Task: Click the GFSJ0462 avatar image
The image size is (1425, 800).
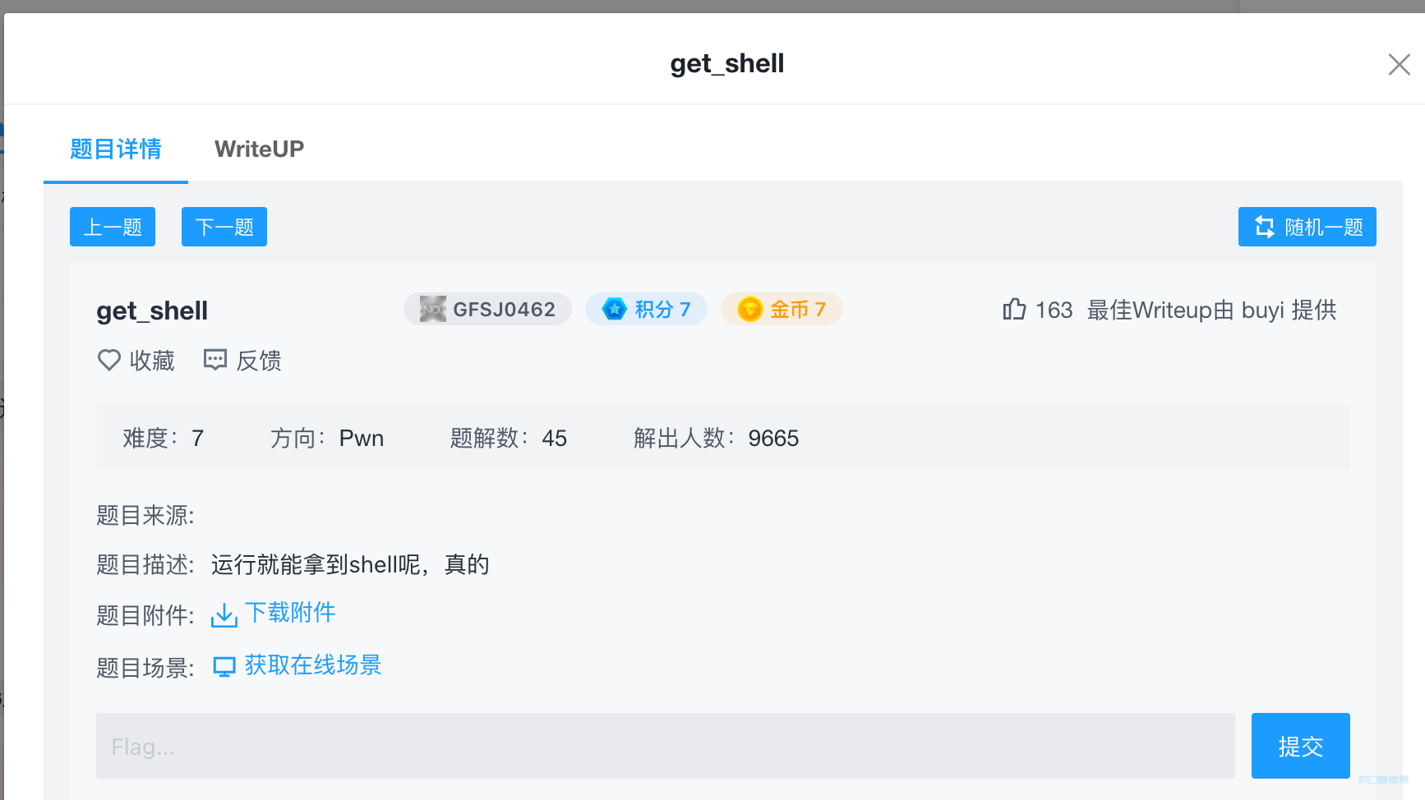Action: (x=433, y=309)
